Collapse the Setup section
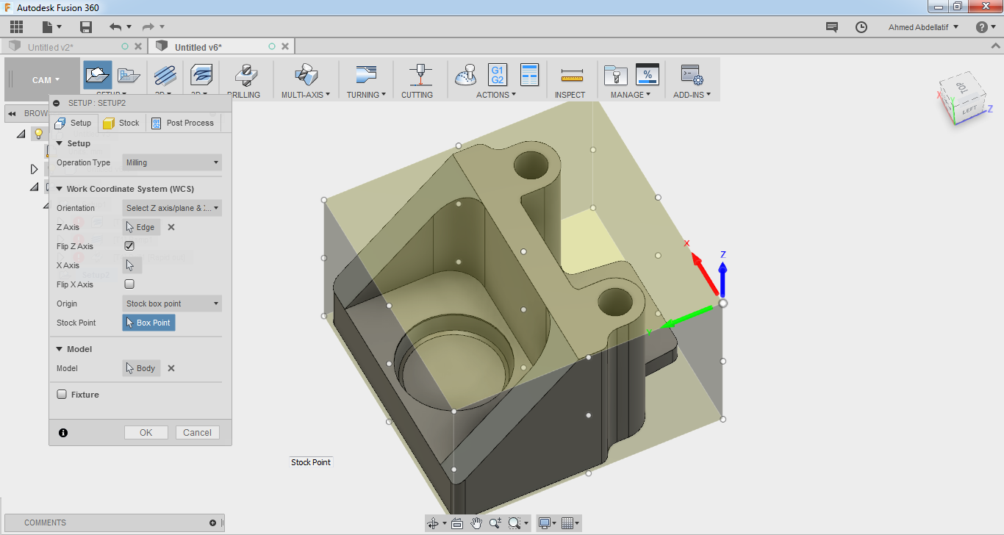 pos(60,143)
